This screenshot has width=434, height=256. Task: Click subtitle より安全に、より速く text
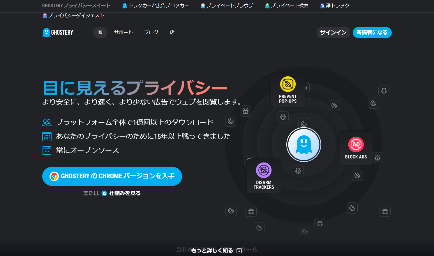coord(142,102)
